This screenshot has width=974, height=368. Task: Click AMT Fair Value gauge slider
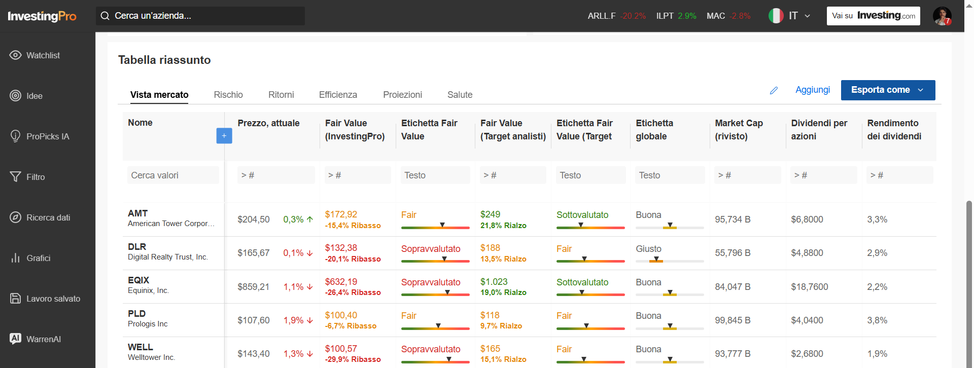(x=435, y=227)
